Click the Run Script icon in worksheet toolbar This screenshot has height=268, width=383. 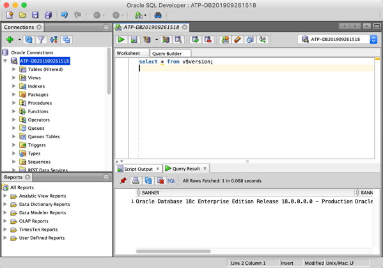134,39
